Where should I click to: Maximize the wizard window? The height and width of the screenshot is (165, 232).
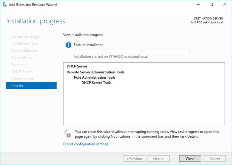pos(211,5)
